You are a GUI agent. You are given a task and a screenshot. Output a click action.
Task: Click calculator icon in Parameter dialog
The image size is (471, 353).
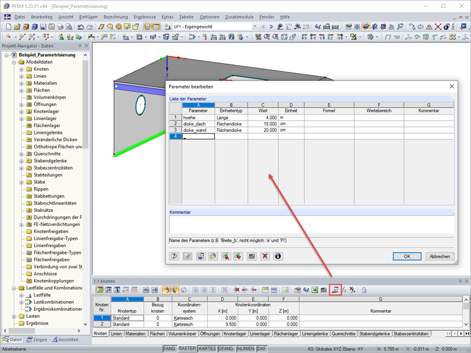[x=252, y=256]
